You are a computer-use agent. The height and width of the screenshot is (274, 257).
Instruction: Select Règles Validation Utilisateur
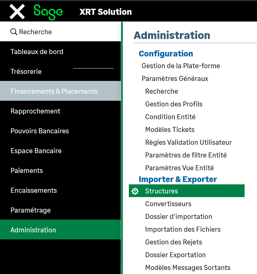[188, 142]
